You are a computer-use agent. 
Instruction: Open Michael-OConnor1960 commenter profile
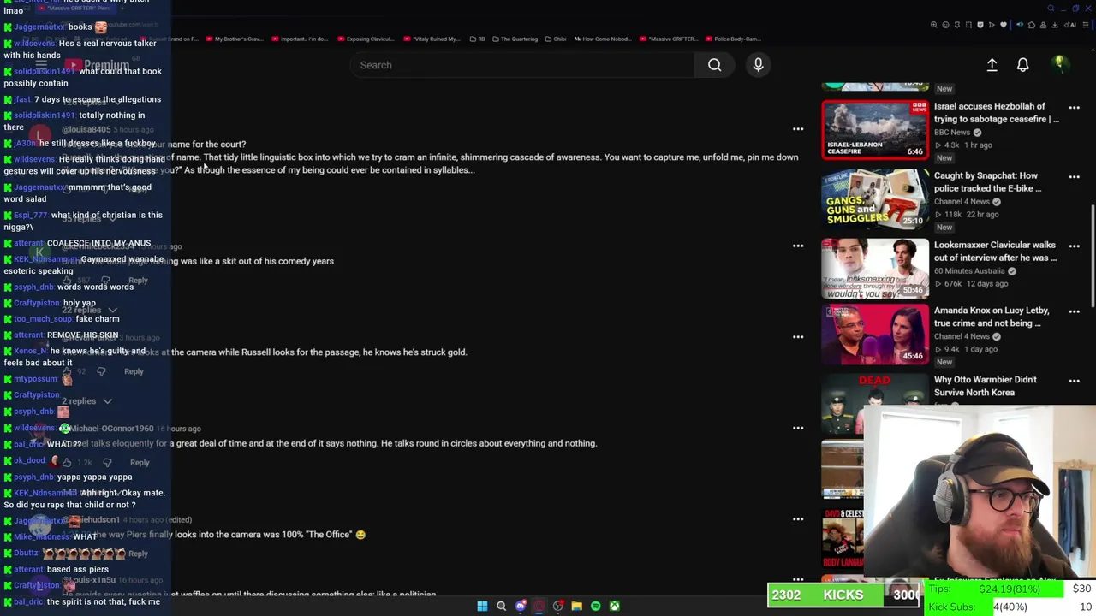pos(111,429)
